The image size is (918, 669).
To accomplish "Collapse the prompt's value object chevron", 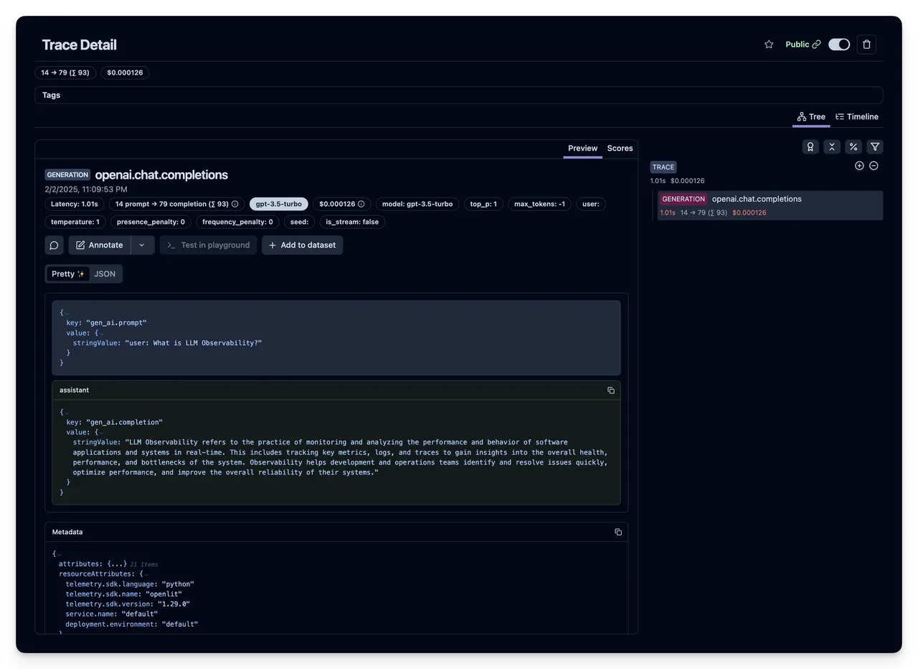I will tap(101, 333).
